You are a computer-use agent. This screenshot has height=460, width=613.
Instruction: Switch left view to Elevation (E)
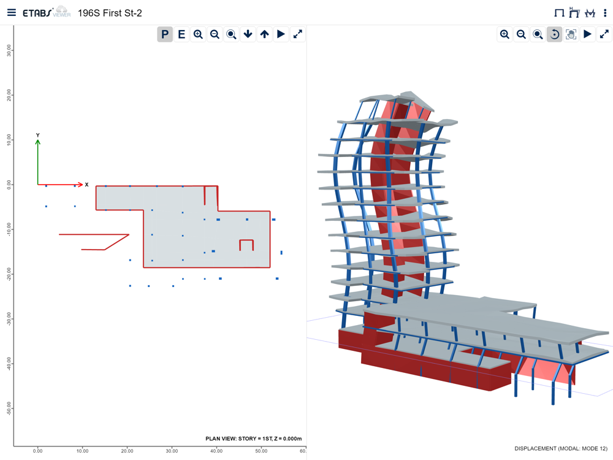click(181, 34)
